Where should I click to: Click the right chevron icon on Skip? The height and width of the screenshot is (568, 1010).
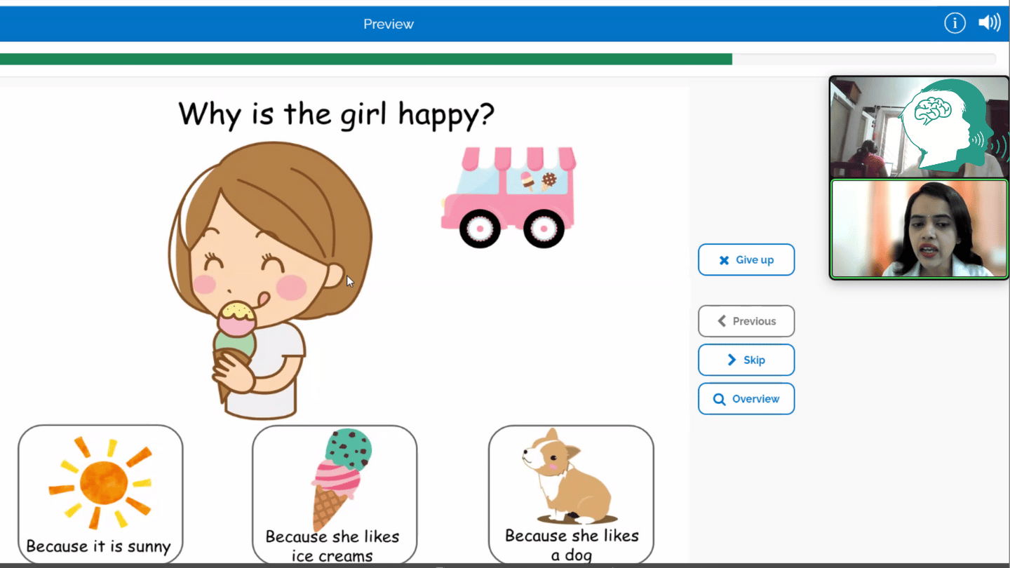[x=732, y=360]
